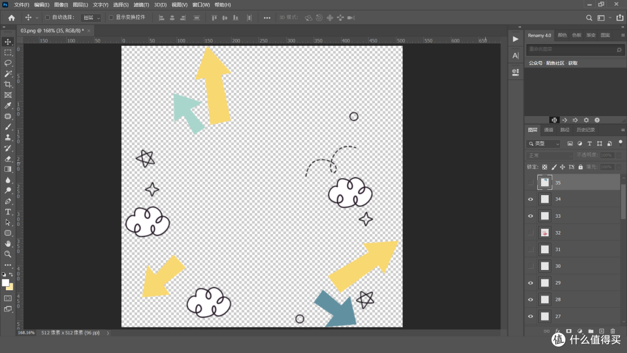Toggle visibility of layer 29
The height and width of the screenshot is (353, 627).
click(x=531, y=283)
